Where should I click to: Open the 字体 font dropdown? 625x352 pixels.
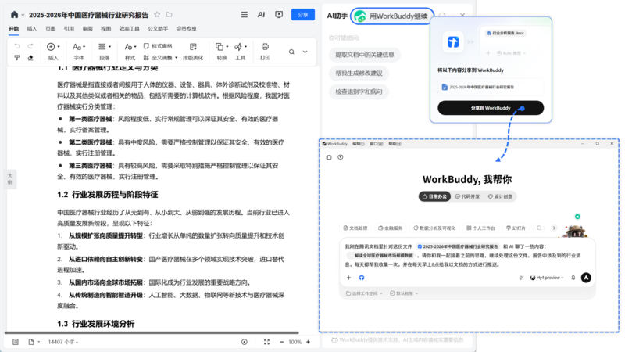pos(79,47)
